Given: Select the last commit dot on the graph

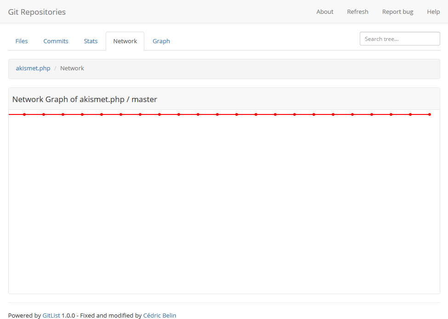Looking at the screenshot, I should click(429, 114).
